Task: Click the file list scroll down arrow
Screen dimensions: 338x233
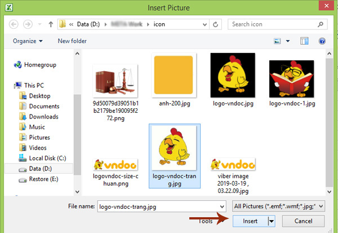Action: pyautogui.click(x=329, y=192)
